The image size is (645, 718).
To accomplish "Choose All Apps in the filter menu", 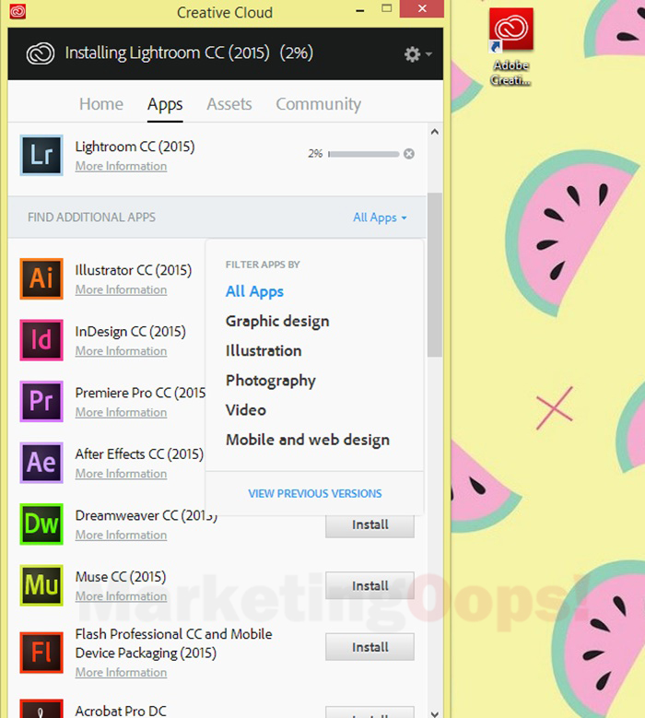I will 254,291.
